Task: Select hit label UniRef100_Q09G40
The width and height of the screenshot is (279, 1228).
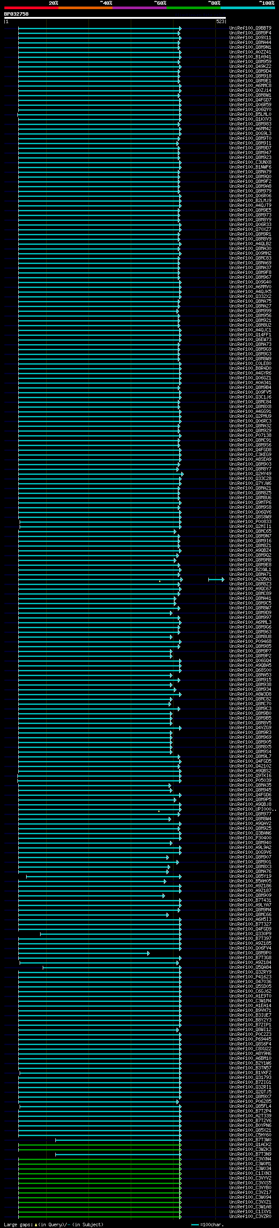Action: 250,282
